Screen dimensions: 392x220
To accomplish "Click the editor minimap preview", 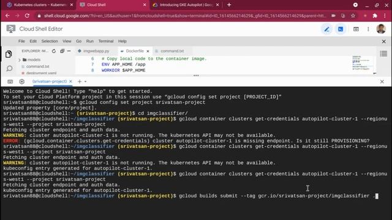I will pyautogui.click(x=362, y=64).
